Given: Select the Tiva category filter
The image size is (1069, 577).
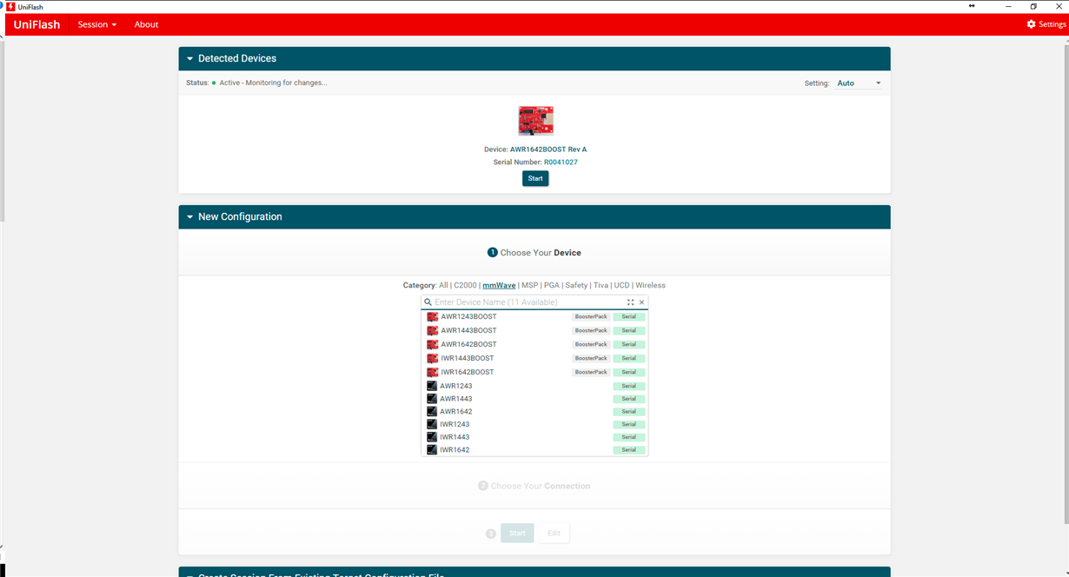Looking at the screenshot, I should click(601, 285).
